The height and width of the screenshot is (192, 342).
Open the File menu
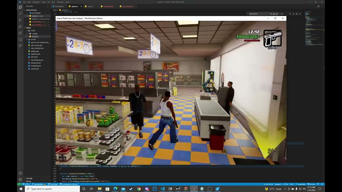24,2
